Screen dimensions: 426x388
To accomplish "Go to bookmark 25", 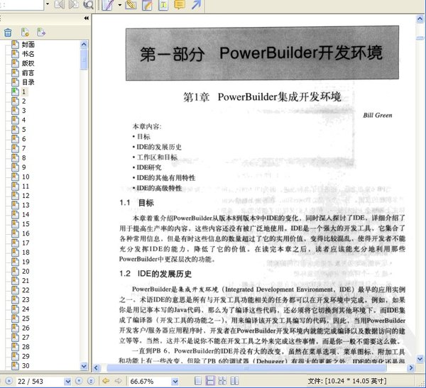I will [26, 318].
